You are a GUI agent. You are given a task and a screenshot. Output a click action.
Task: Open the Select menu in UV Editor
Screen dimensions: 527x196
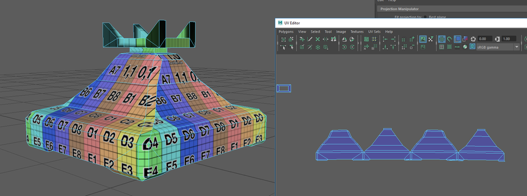coord(315,32)
